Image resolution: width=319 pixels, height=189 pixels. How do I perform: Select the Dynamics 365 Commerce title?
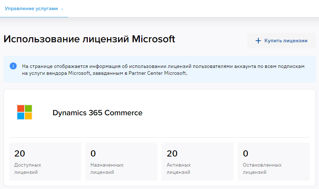click(98, 113)
